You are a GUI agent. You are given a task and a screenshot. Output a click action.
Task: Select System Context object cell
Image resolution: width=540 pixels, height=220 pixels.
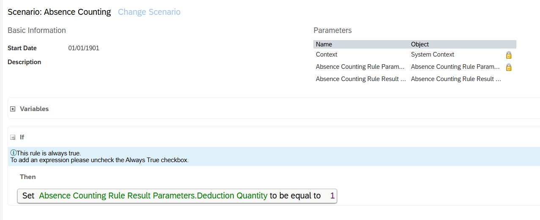[x=433, y=54]
